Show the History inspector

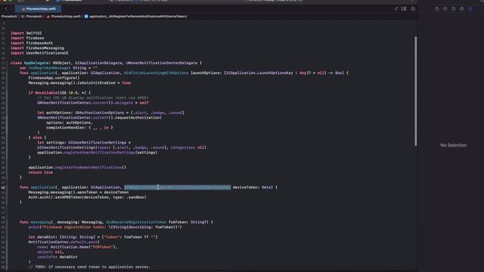[x=445, y=9]
